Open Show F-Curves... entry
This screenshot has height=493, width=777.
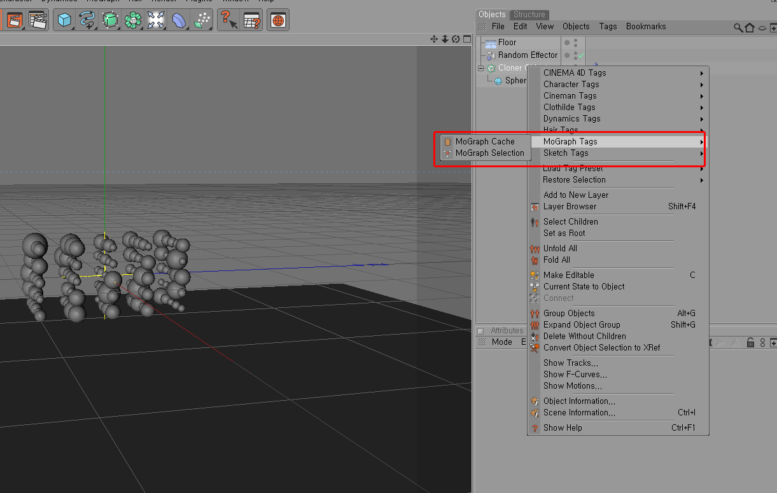click(618, 374)
